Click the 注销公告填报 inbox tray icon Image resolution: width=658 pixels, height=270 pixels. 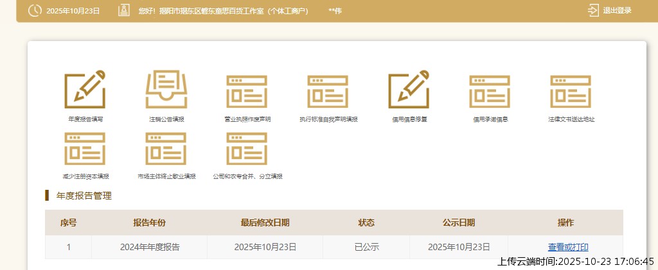(166, 90)
